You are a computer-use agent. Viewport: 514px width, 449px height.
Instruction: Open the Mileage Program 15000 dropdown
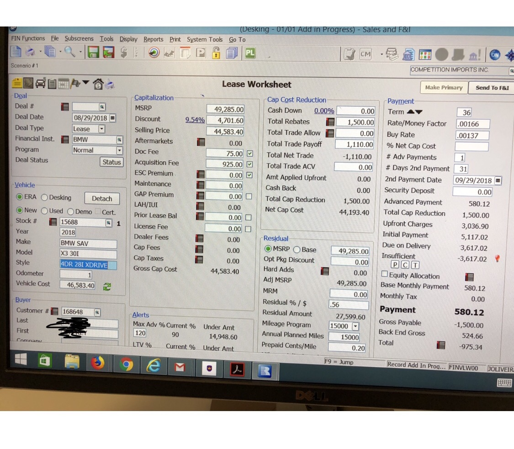click(355, 327)
